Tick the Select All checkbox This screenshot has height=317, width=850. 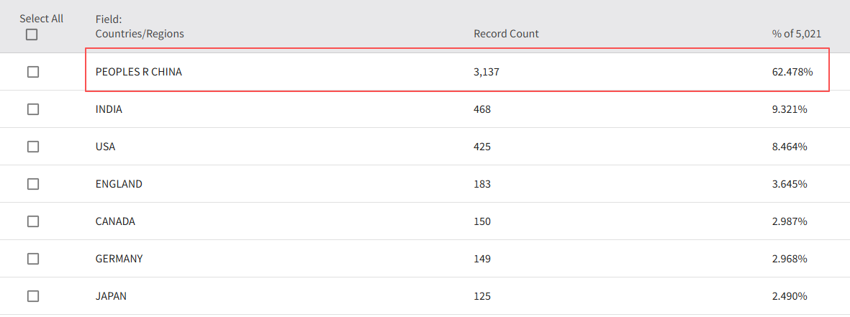tap(32, 35)
